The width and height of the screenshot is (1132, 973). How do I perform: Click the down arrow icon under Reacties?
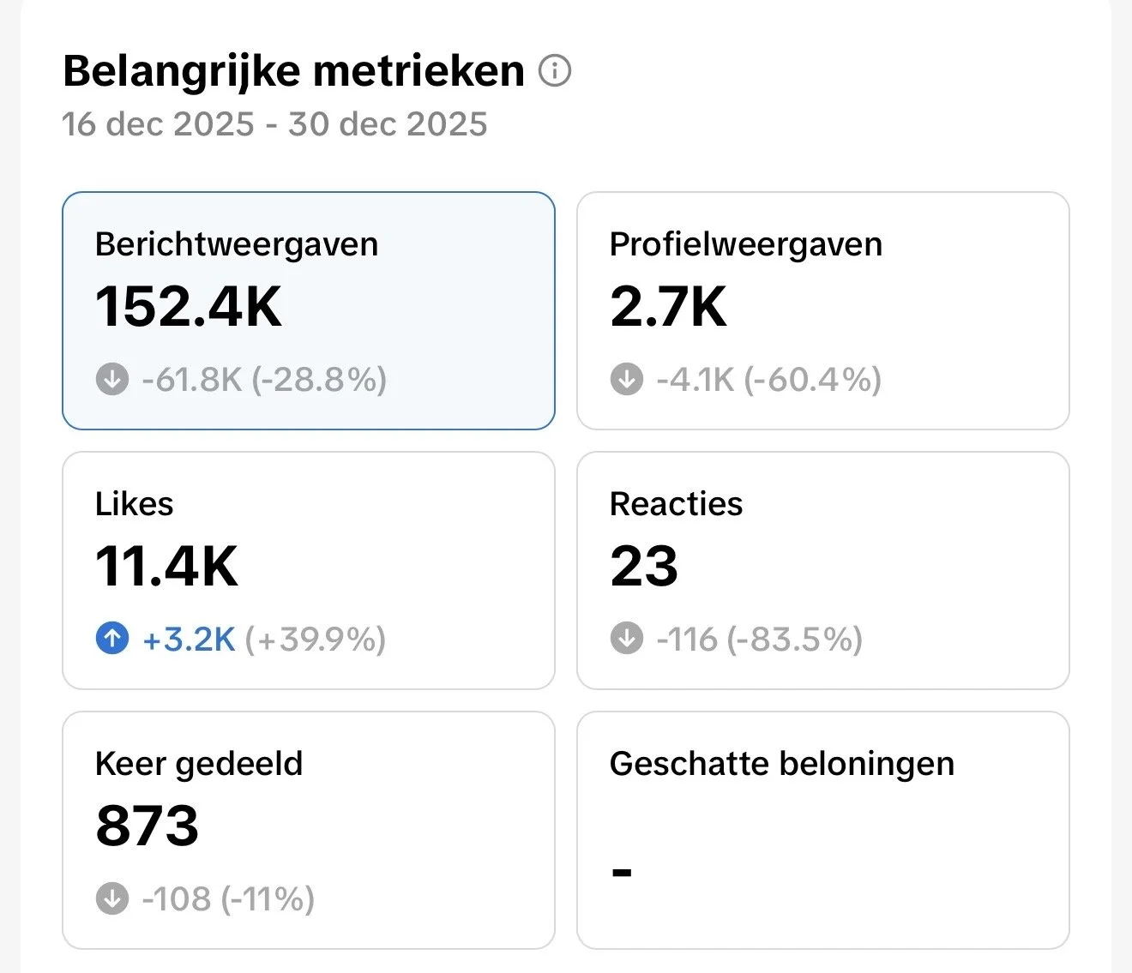(x=627, y=639)
